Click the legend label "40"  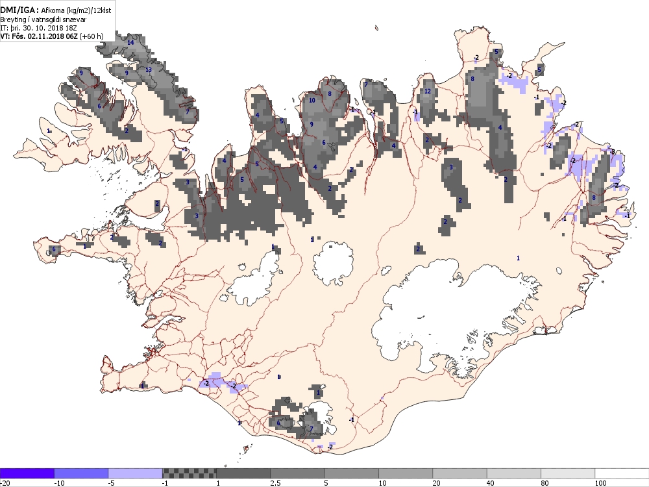(x=491, y=483)
